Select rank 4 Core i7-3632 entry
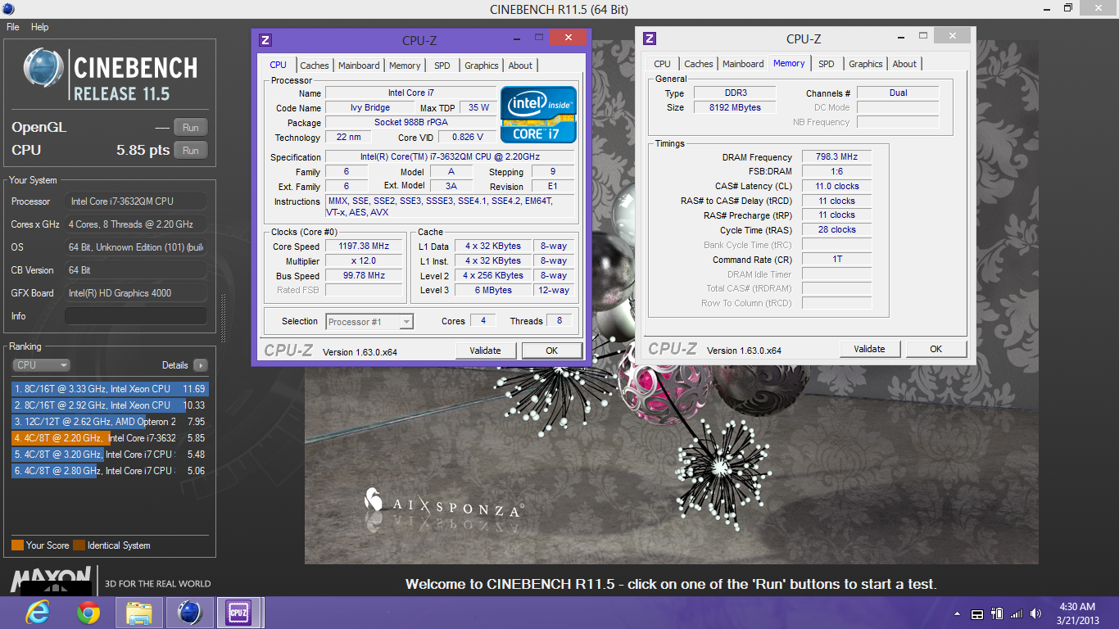 [x=111, y=438]
